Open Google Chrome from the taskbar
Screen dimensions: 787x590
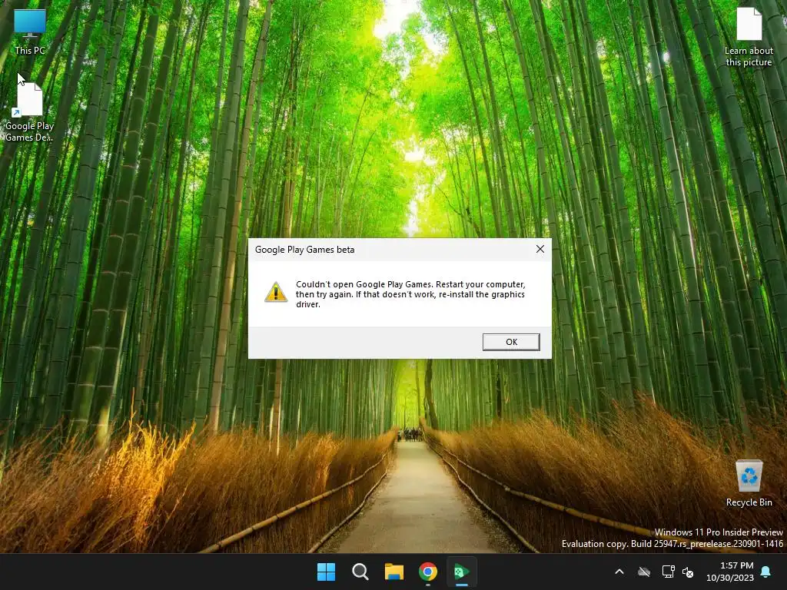coord(428,572)
